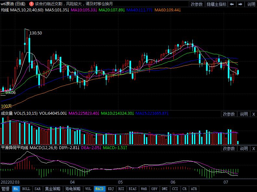Image resolution: width=257 pixels, height=192 pixels.
Task: Click the 管理 button at bottom left
Action: (6, 189)
